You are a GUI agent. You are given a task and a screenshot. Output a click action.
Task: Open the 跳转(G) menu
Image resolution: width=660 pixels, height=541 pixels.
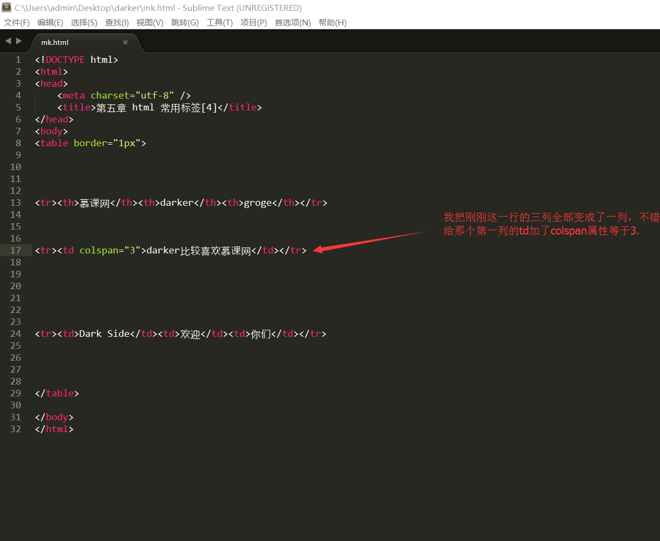[185, 22]
